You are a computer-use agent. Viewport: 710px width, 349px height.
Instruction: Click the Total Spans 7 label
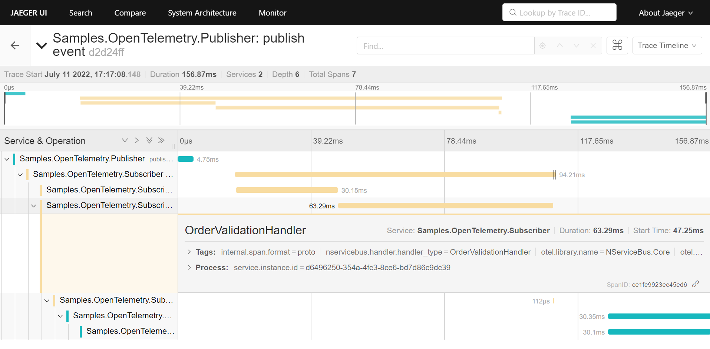(x=333, y=74)
